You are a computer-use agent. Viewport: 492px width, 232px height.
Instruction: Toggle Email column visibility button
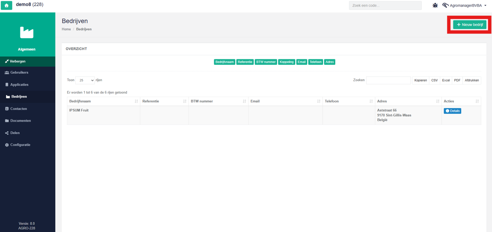pos(302,62)
